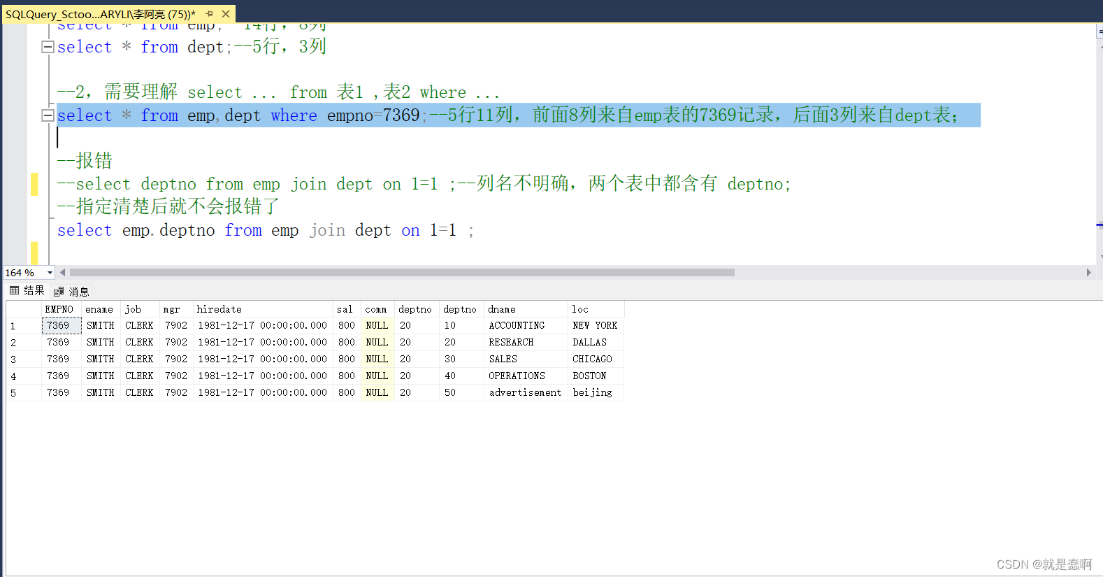This screenshot has width=1103, height=577.
Task: Click the NEW YORK loc cell
Action: [x=595, y=326]
